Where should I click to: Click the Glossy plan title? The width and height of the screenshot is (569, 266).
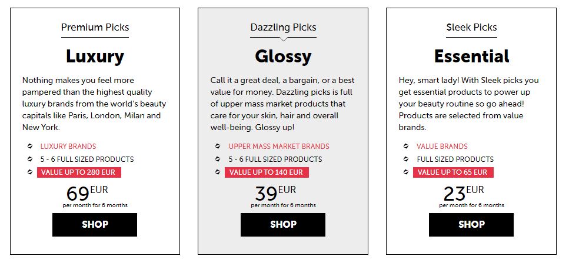[x=283, y=56]
